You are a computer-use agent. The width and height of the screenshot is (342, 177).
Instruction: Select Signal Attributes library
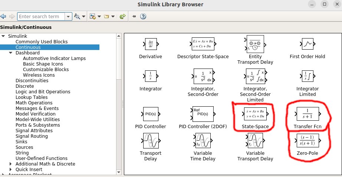(34, 131)
